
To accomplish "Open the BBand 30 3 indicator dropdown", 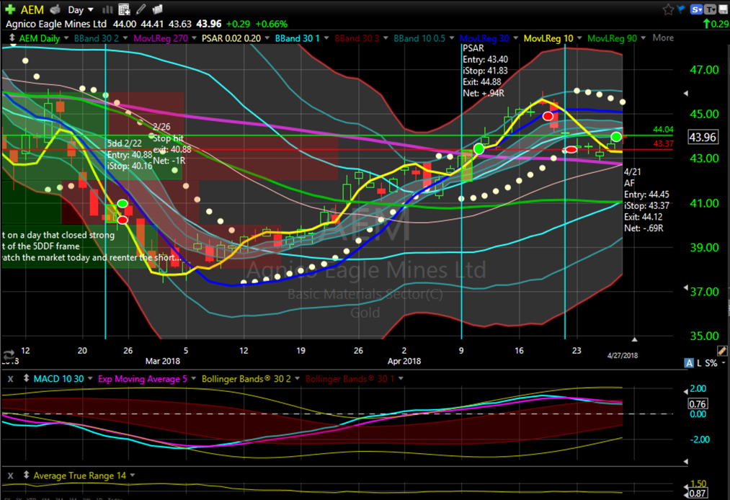I will pos(386,38).
